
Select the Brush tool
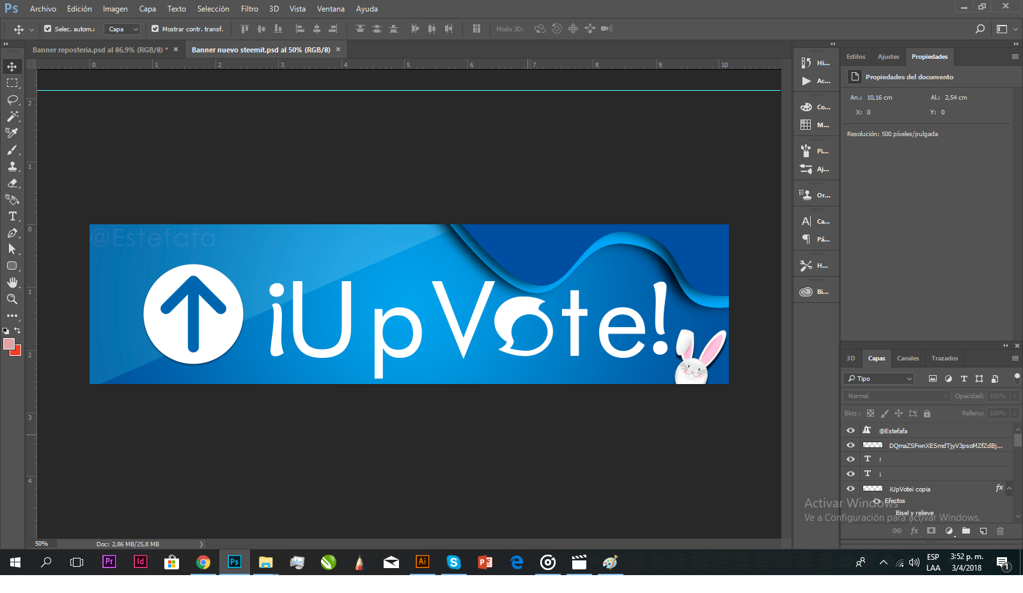(x=12, y=150)
